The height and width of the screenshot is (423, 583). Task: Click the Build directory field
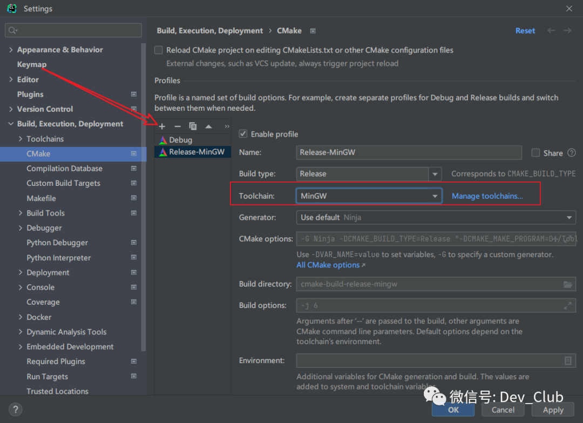coord(436,284)
